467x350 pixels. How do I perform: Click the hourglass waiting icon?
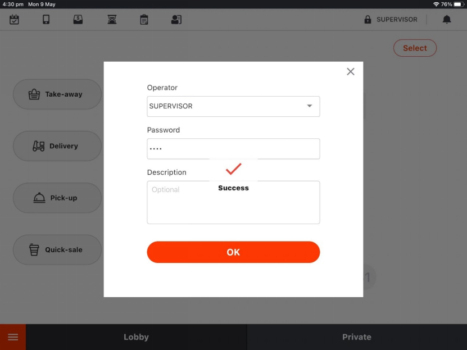[x=112, y=20]
